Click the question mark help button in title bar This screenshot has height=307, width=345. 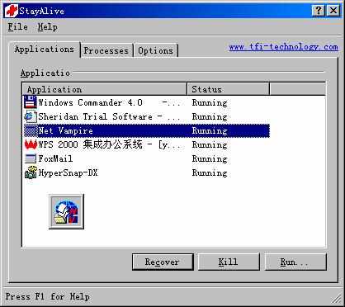[x=319, y=11]
